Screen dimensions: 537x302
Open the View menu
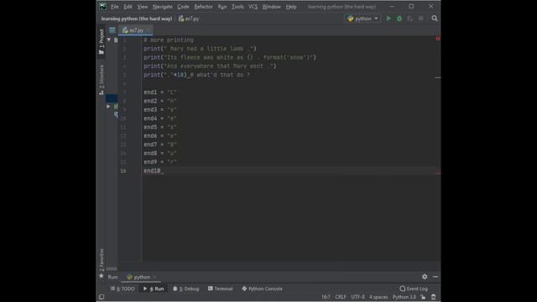tap(143, 7)
